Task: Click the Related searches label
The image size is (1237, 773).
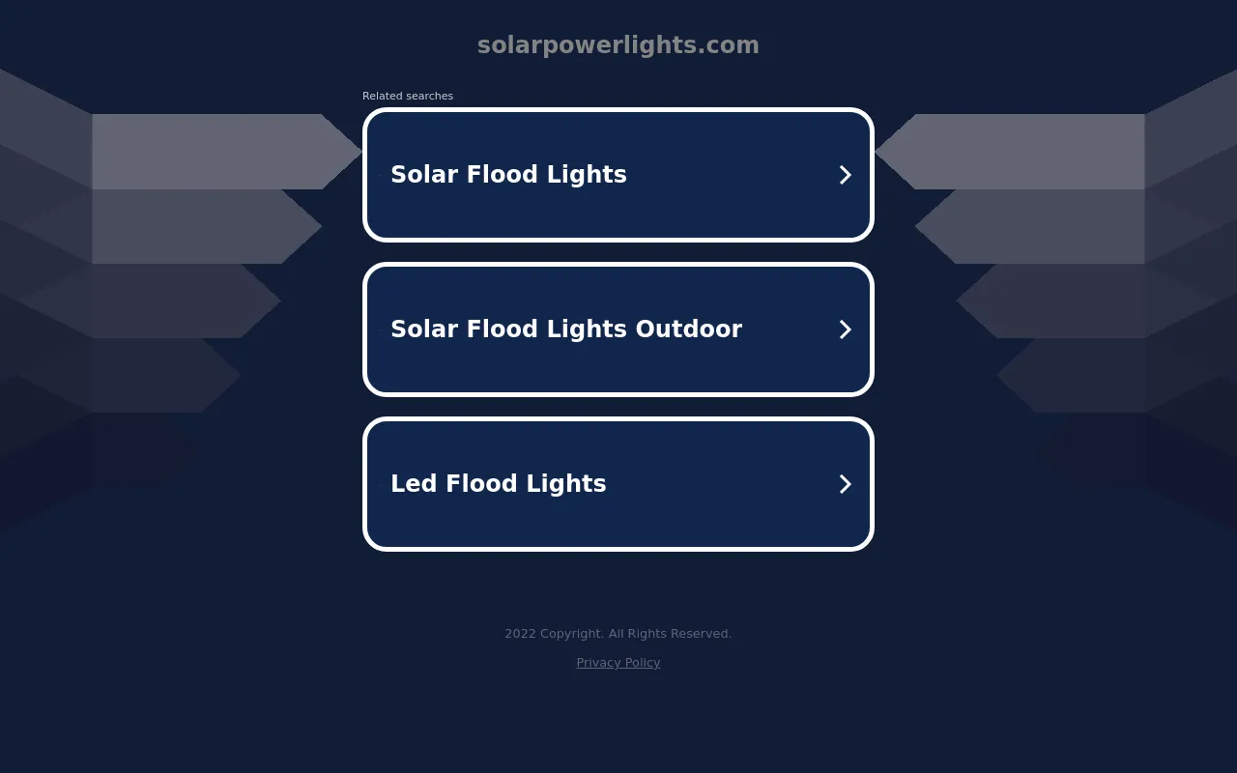Action: coord(408,96)
